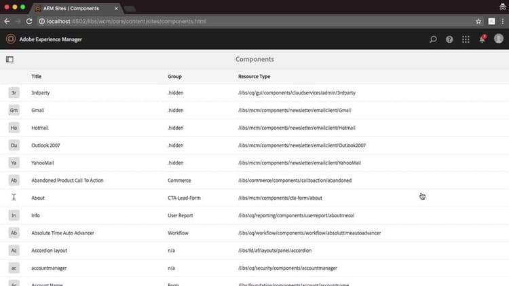Open the About component title
Viewport: 509px width, 286px height.
pos(38,198)
